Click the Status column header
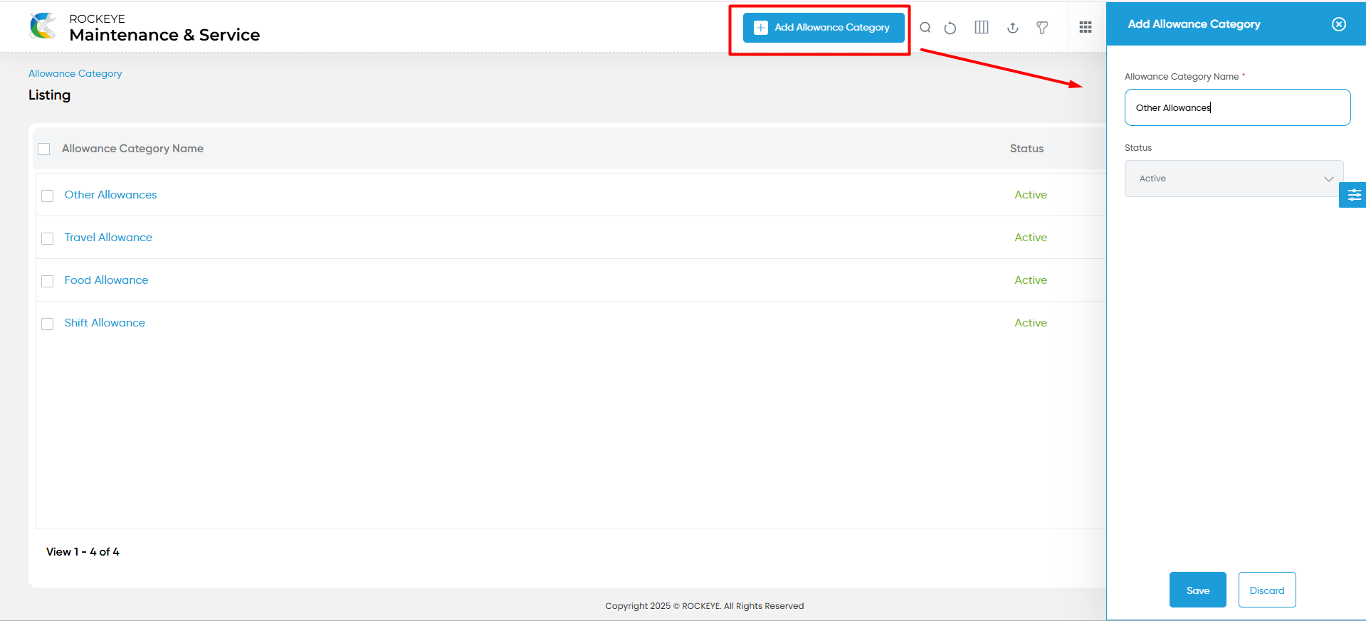This screenshot has width=1366, height=621. click(x=1026, y=149)
